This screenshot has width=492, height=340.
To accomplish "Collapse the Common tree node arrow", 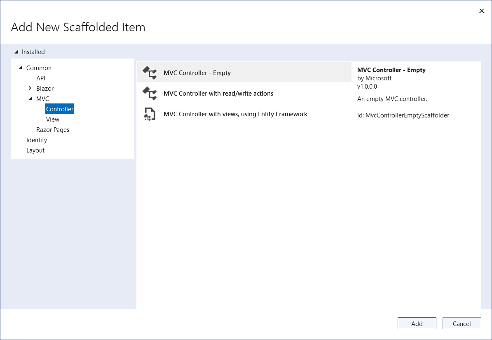I will click(x=21, y=68).
